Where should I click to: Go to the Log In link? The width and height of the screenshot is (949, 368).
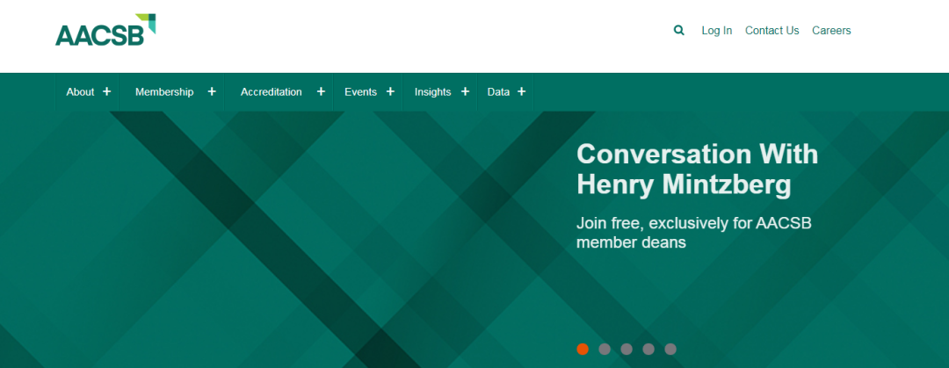pyautogui.click(x=716, y=30)
